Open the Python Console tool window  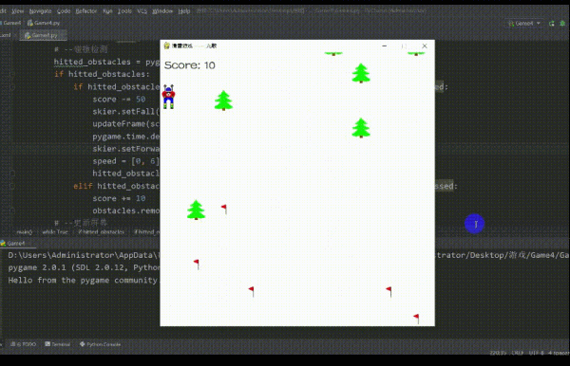point(100,344)
